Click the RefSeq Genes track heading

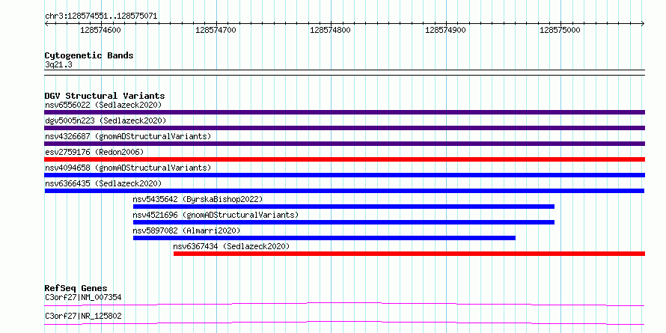(76, 288)
